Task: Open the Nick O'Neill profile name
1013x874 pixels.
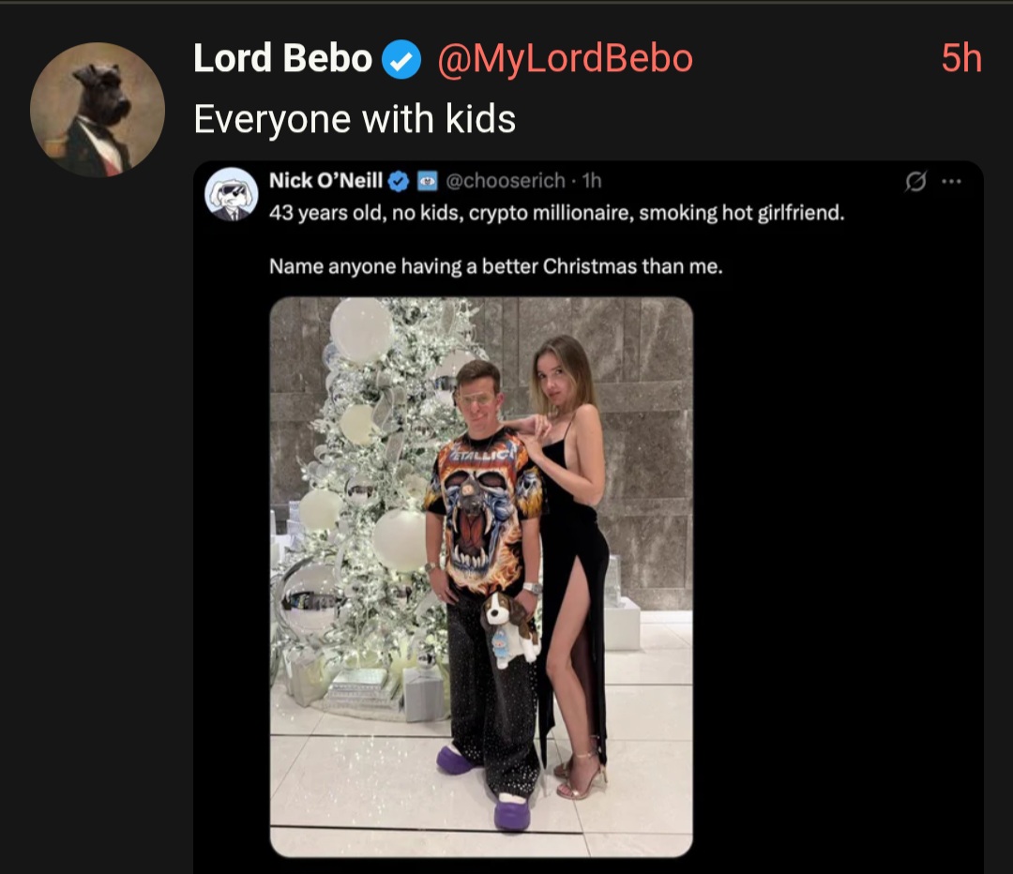Action: [x=325, y=181]
